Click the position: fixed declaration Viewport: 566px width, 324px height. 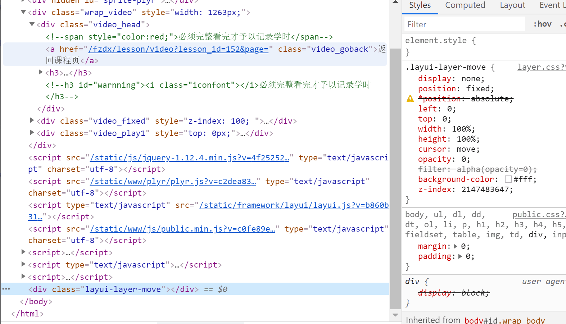(456, 88)
